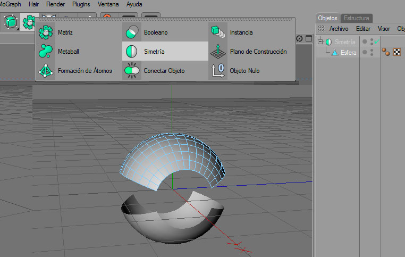Click the array modeling objects toolbar icon
This screenshot has width=405, height=257.
(x=29, y=22)
